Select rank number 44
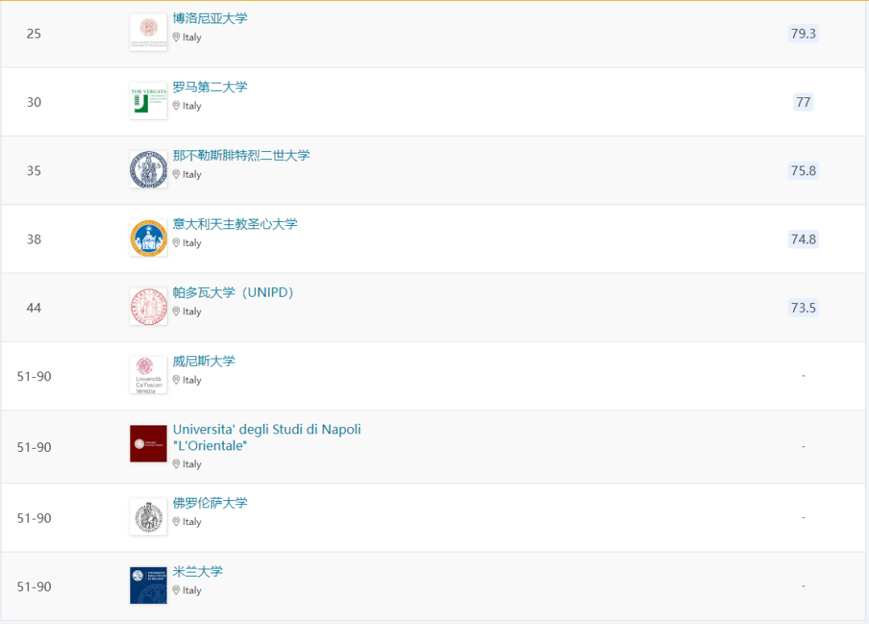Image resolution: width=869 pixels, height=624 pixels. point(34,309)
